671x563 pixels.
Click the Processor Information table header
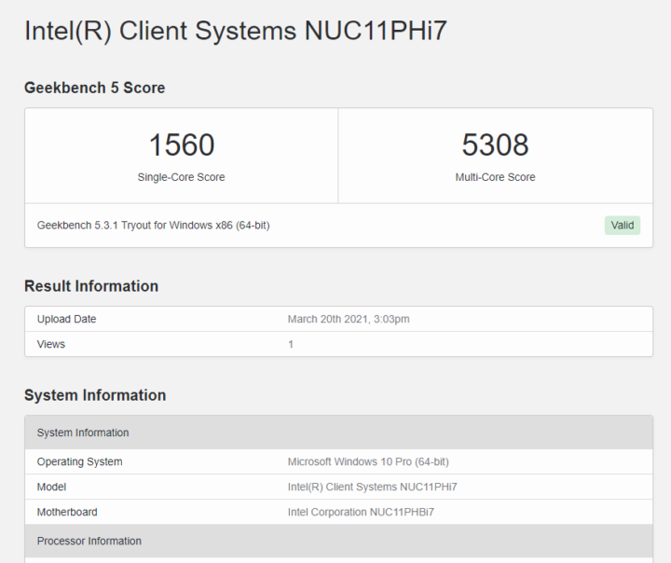[339, 541]
